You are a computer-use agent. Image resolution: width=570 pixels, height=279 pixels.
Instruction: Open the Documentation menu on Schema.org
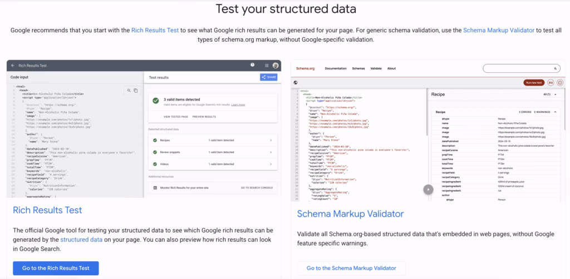tap(336, 68)
